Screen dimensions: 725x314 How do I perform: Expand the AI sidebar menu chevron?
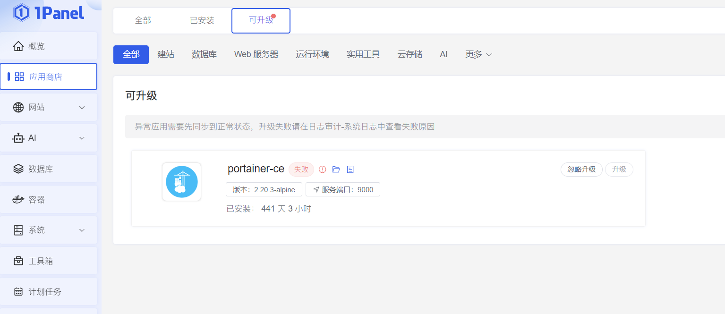click(82, 138)
